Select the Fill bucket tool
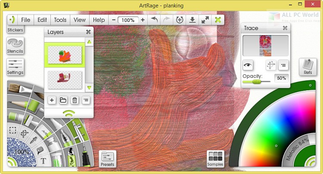The width and height of the screenshot is (323, 174). [x=40, y=151]
